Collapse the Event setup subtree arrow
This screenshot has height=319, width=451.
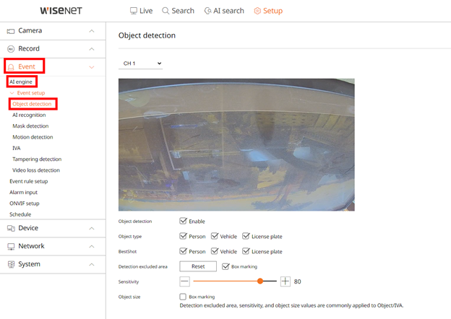[12, 93]
